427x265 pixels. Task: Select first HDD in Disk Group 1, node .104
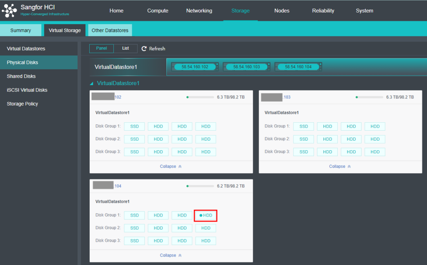[158, 215]
